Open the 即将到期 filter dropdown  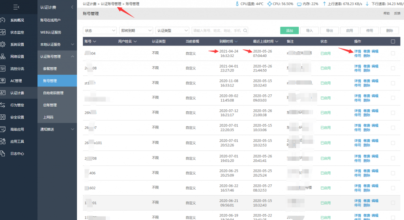click(136, 30)
